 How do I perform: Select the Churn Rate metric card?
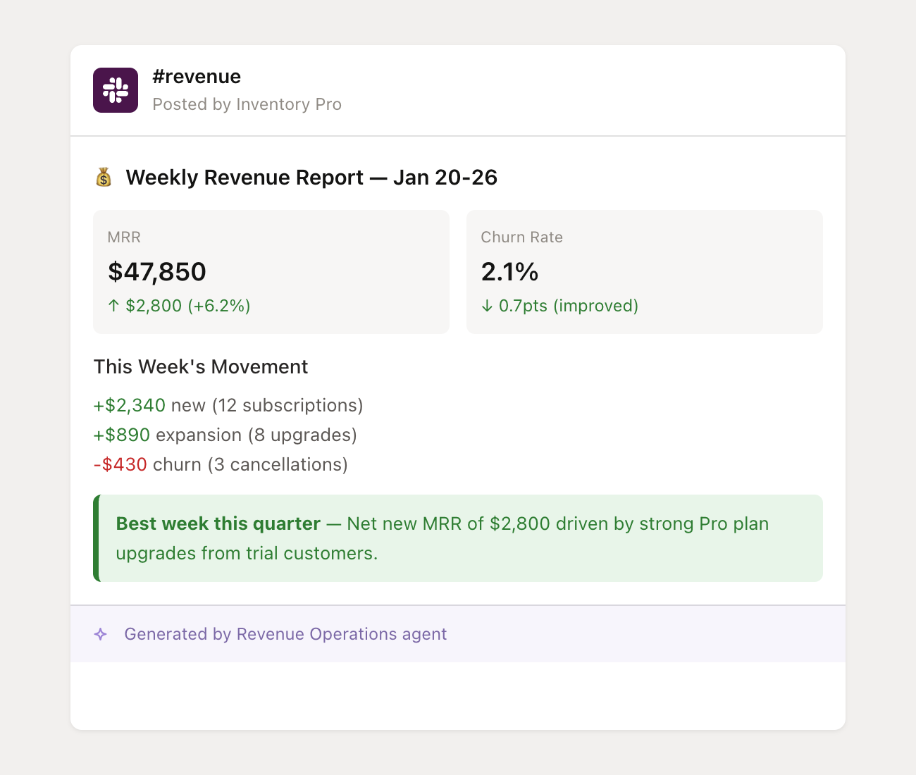coord(645,272)
